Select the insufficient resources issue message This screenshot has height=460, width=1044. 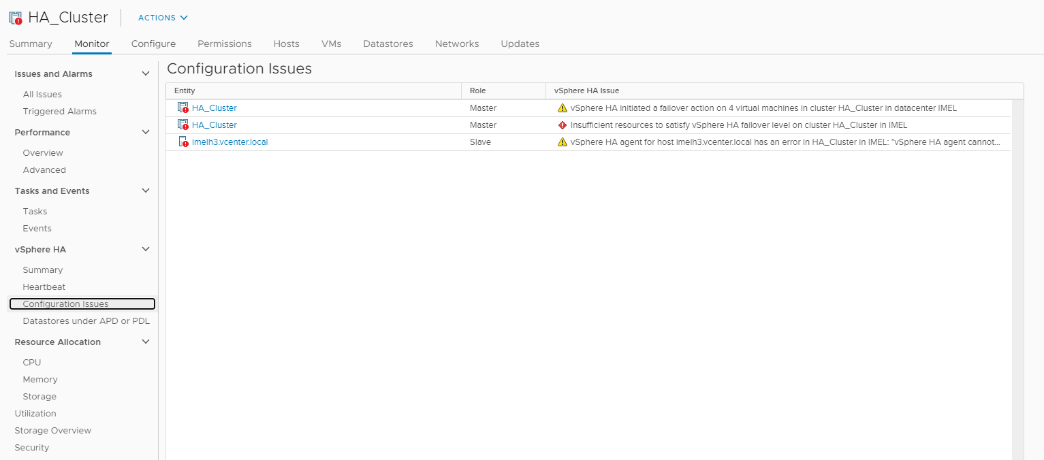click(x=739, y=125)
